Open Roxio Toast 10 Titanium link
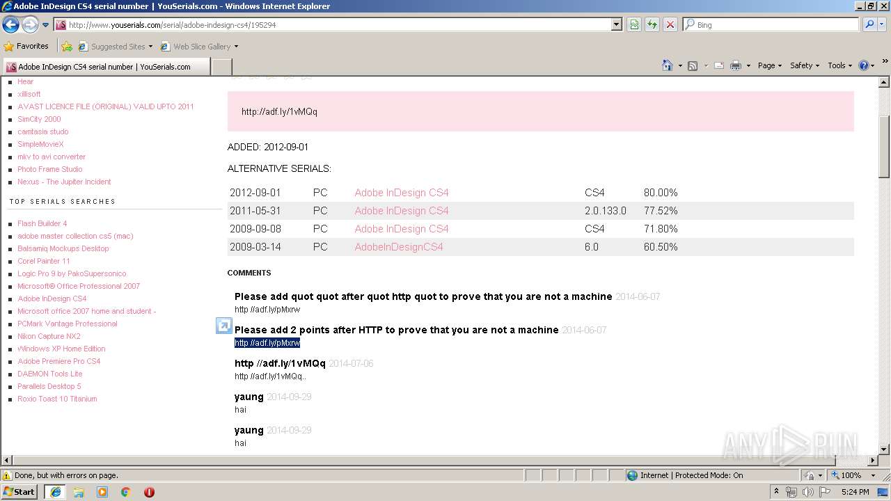 point(57,399)
